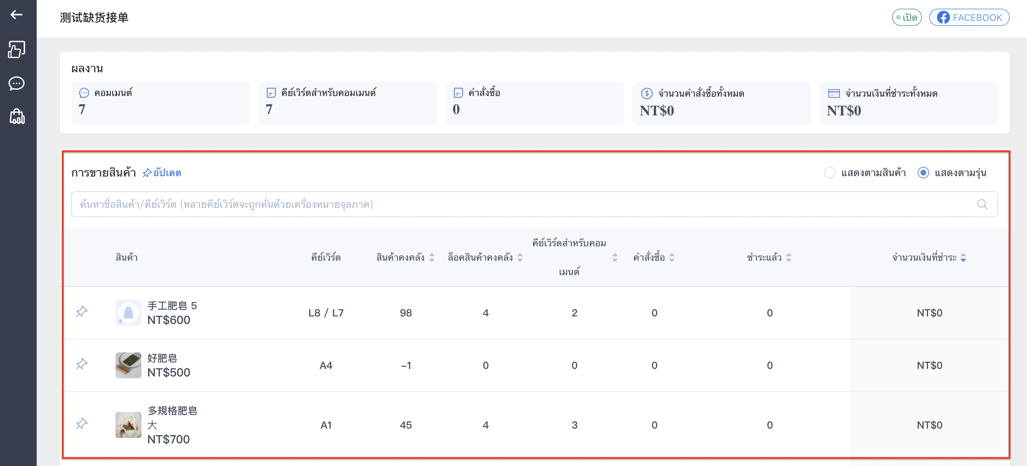Select the แสดงตามสินค้า radio option
The image size is (1027, 466).
pos(830,173)
